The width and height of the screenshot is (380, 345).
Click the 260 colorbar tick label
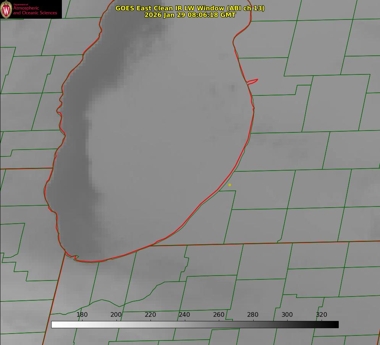pos(219,315)
